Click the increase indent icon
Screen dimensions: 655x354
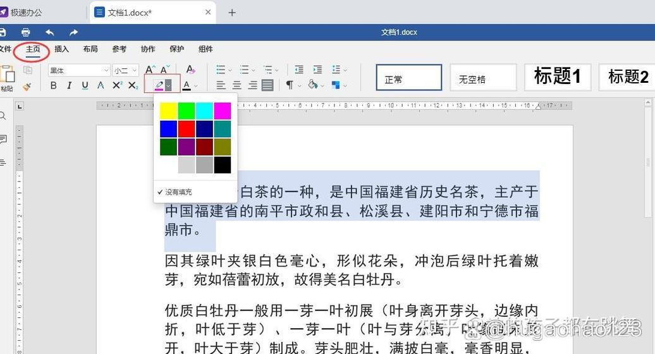(x=317, y=70)
